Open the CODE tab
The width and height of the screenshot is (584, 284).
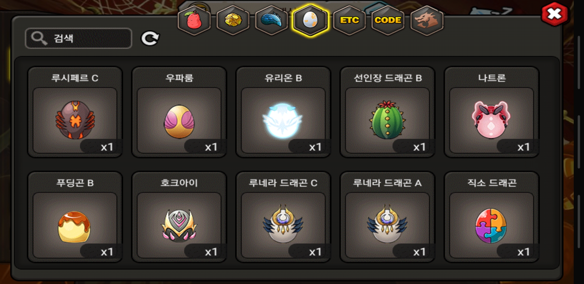388,21
